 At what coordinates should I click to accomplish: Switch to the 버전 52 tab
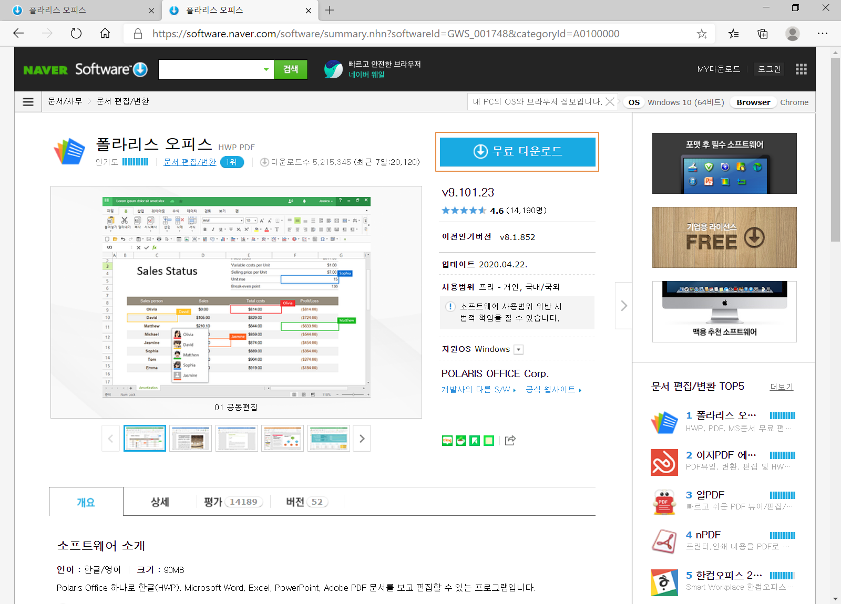tap(307, 502)
